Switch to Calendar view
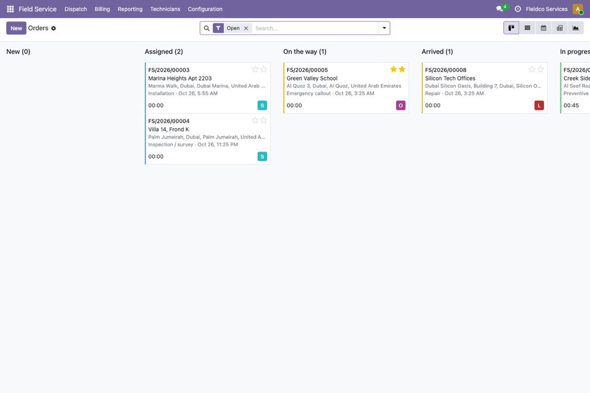This screenshot has width=590, height=393. click(544, 28)
